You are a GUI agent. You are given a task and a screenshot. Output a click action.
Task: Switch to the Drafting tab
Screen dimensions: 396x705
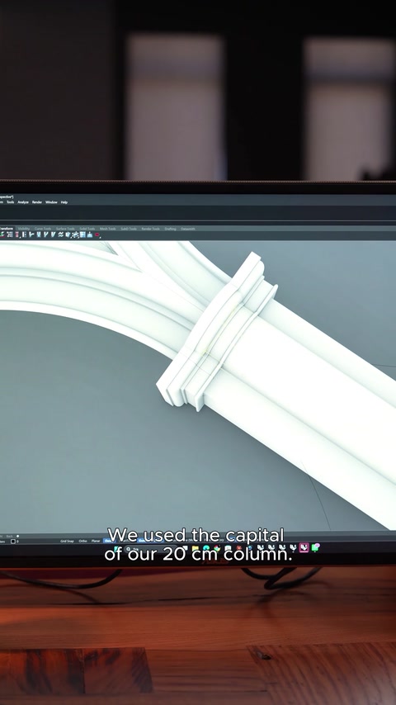pos(170,229)
